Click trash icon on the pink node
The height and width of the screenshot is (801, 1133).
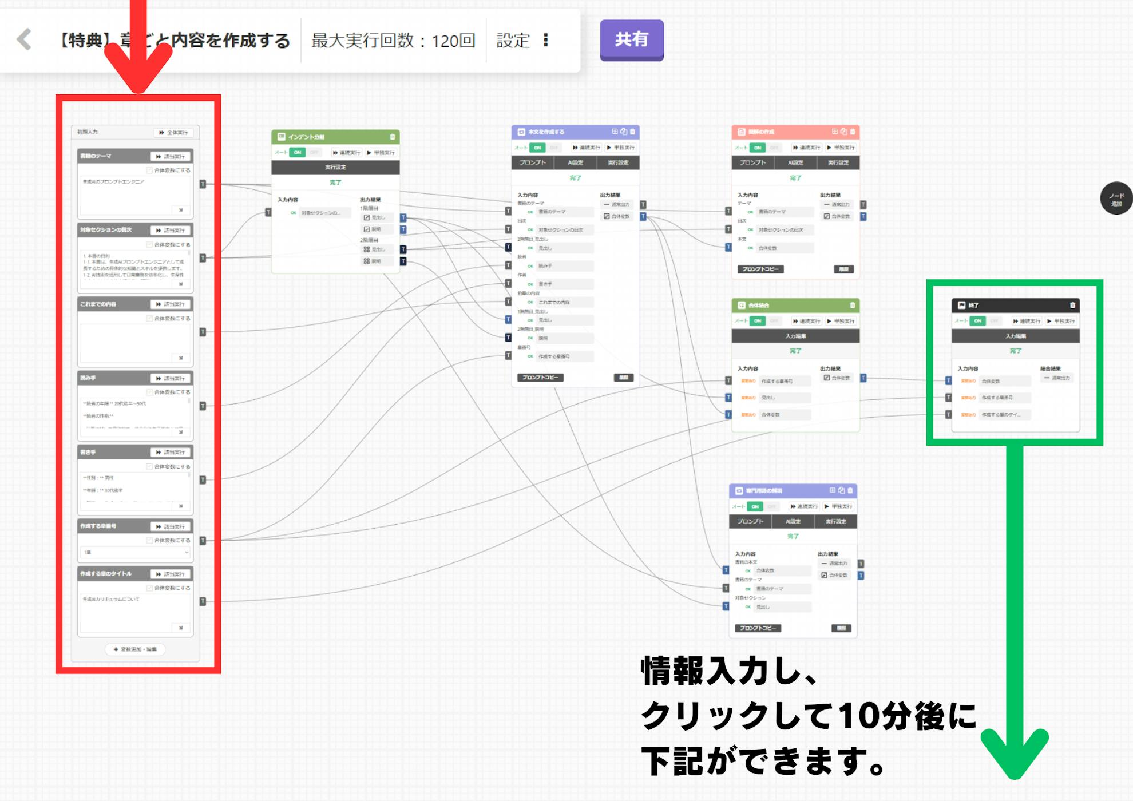coord(853,132)
